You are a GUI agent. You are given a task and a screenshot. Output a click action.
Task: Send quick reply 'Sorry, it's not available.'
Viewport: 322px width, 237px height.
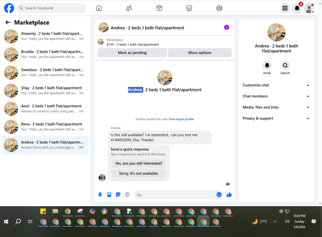pyautogui.click(x=138, y=173)
